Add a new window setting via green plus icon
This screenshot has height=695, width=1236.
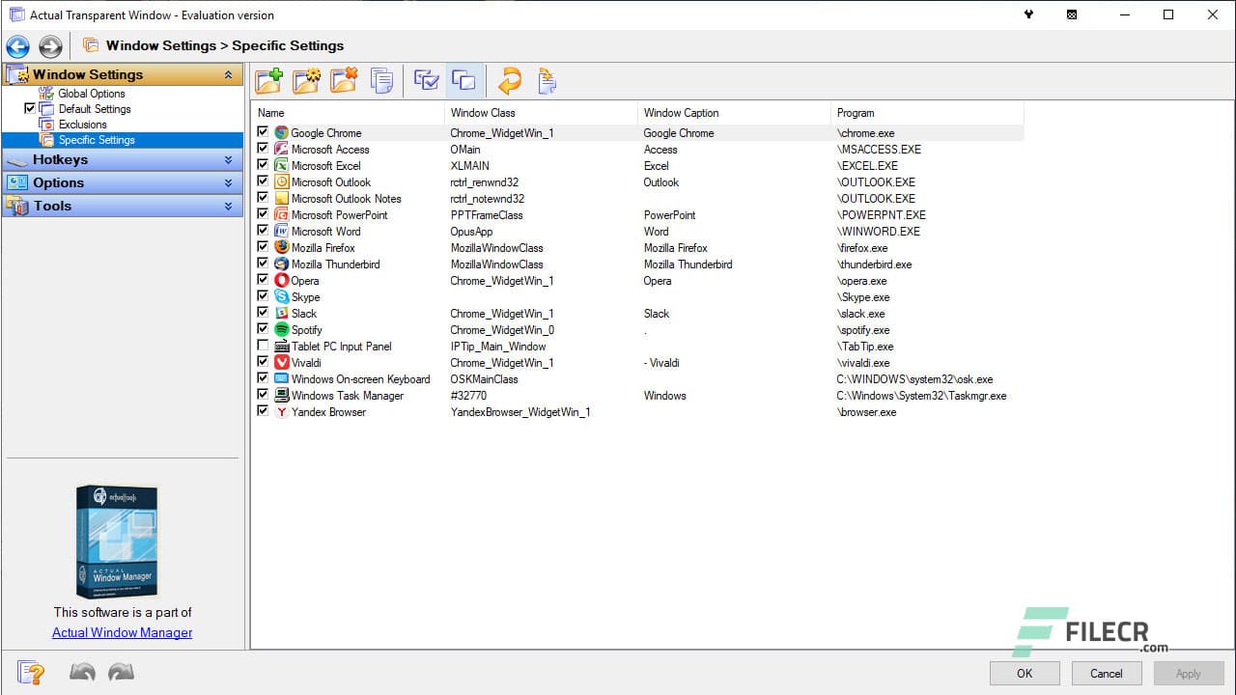point(270,81)
